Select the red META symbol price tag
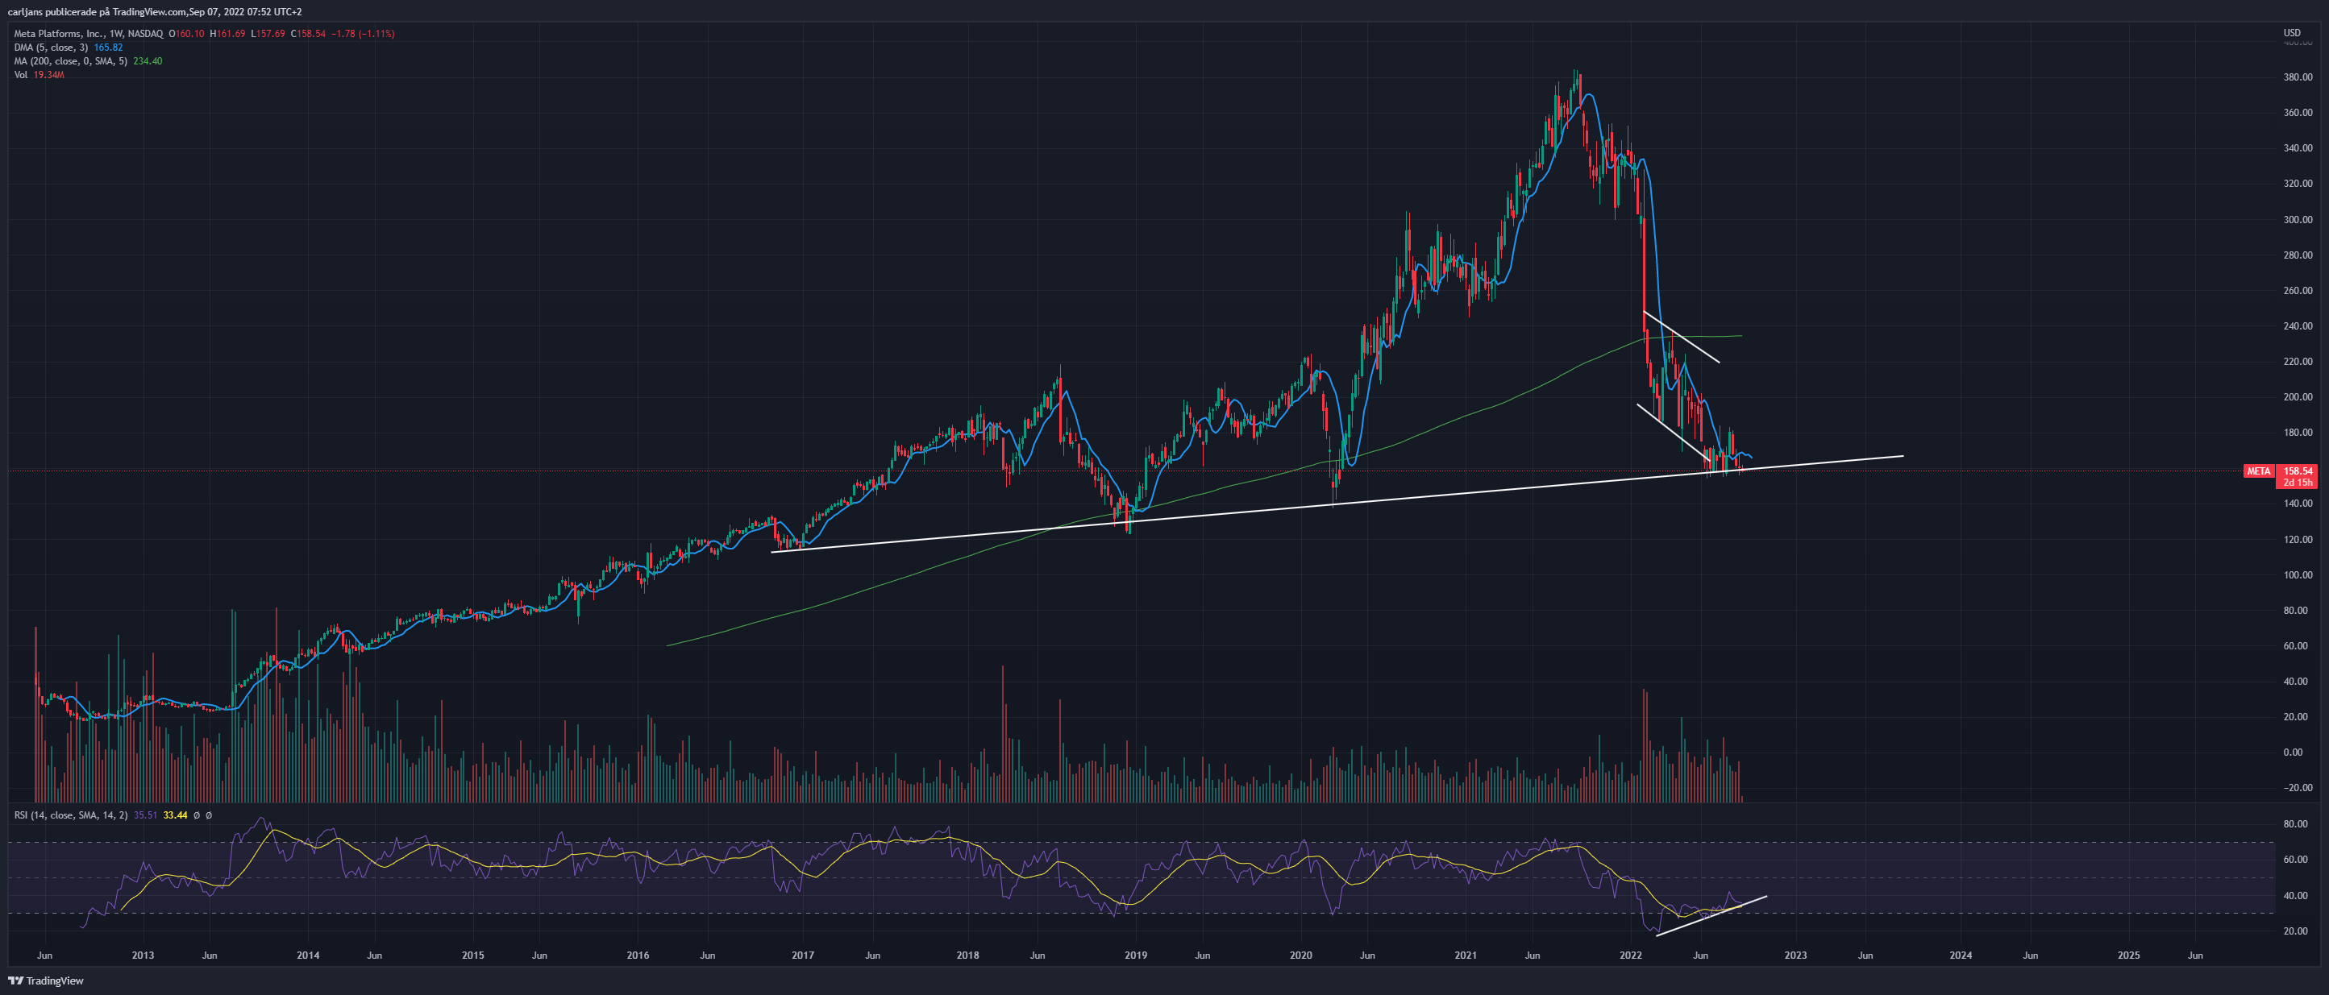Screen dimensions: 2329x995 2259,471
